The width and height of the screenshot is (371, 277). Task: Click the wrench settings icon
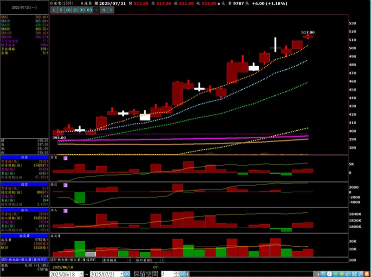(x=360, y=274)
